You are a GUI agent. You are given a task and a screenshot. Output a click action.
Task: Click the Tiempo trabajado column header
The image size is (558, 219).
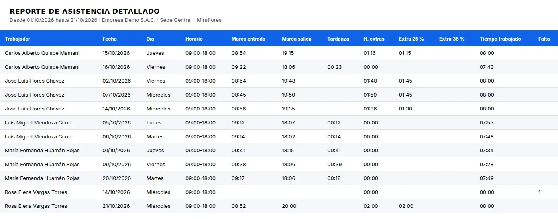pos(500,39)
